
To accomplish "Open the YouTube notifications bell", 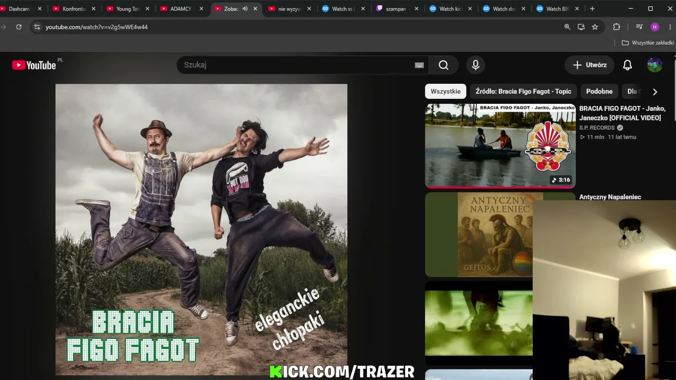I will pos(627,65).
